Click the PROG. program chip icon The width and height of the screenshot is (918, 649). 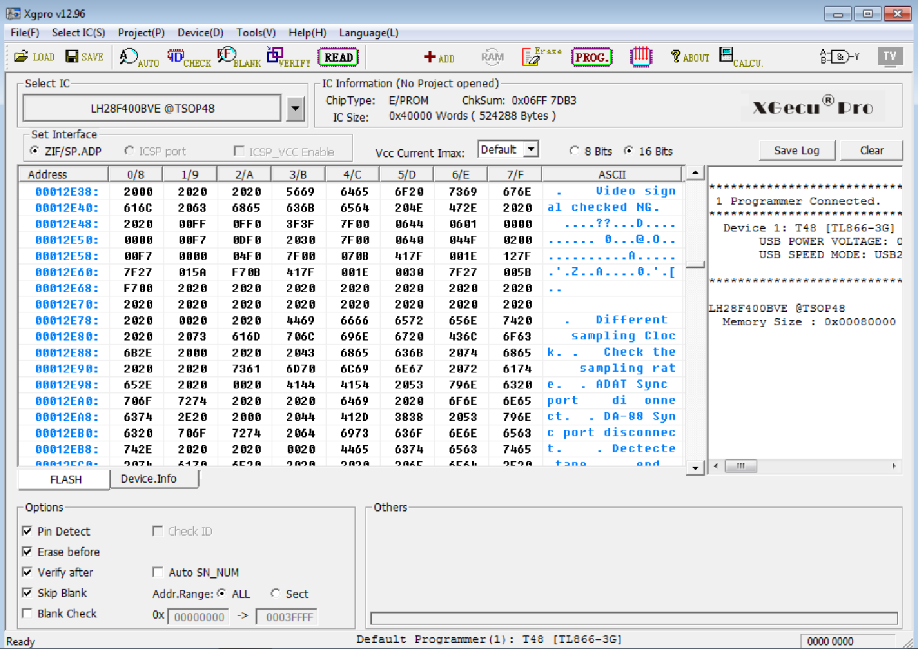(x=591, y=57)
